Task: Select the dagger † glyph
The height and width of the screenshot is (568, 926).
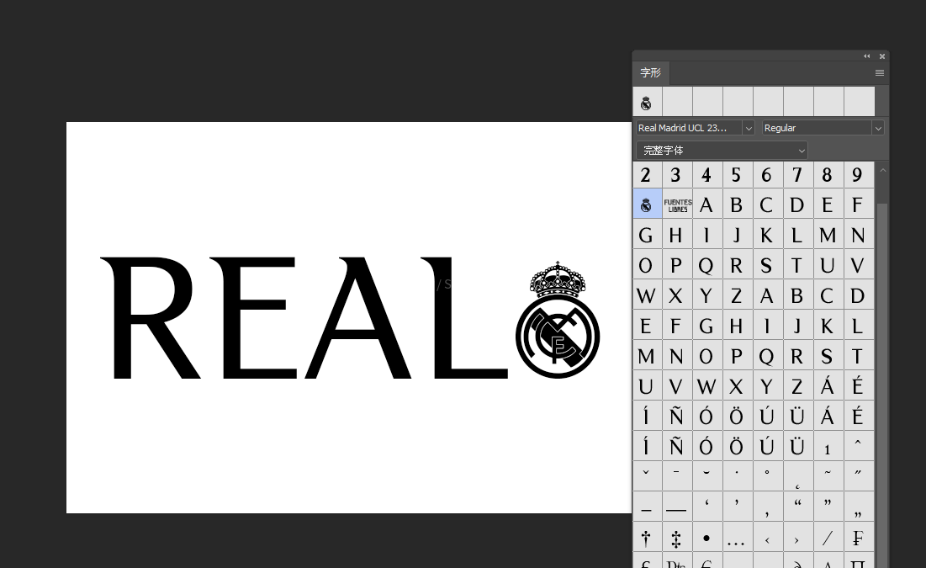Action: tap(646, 538)
